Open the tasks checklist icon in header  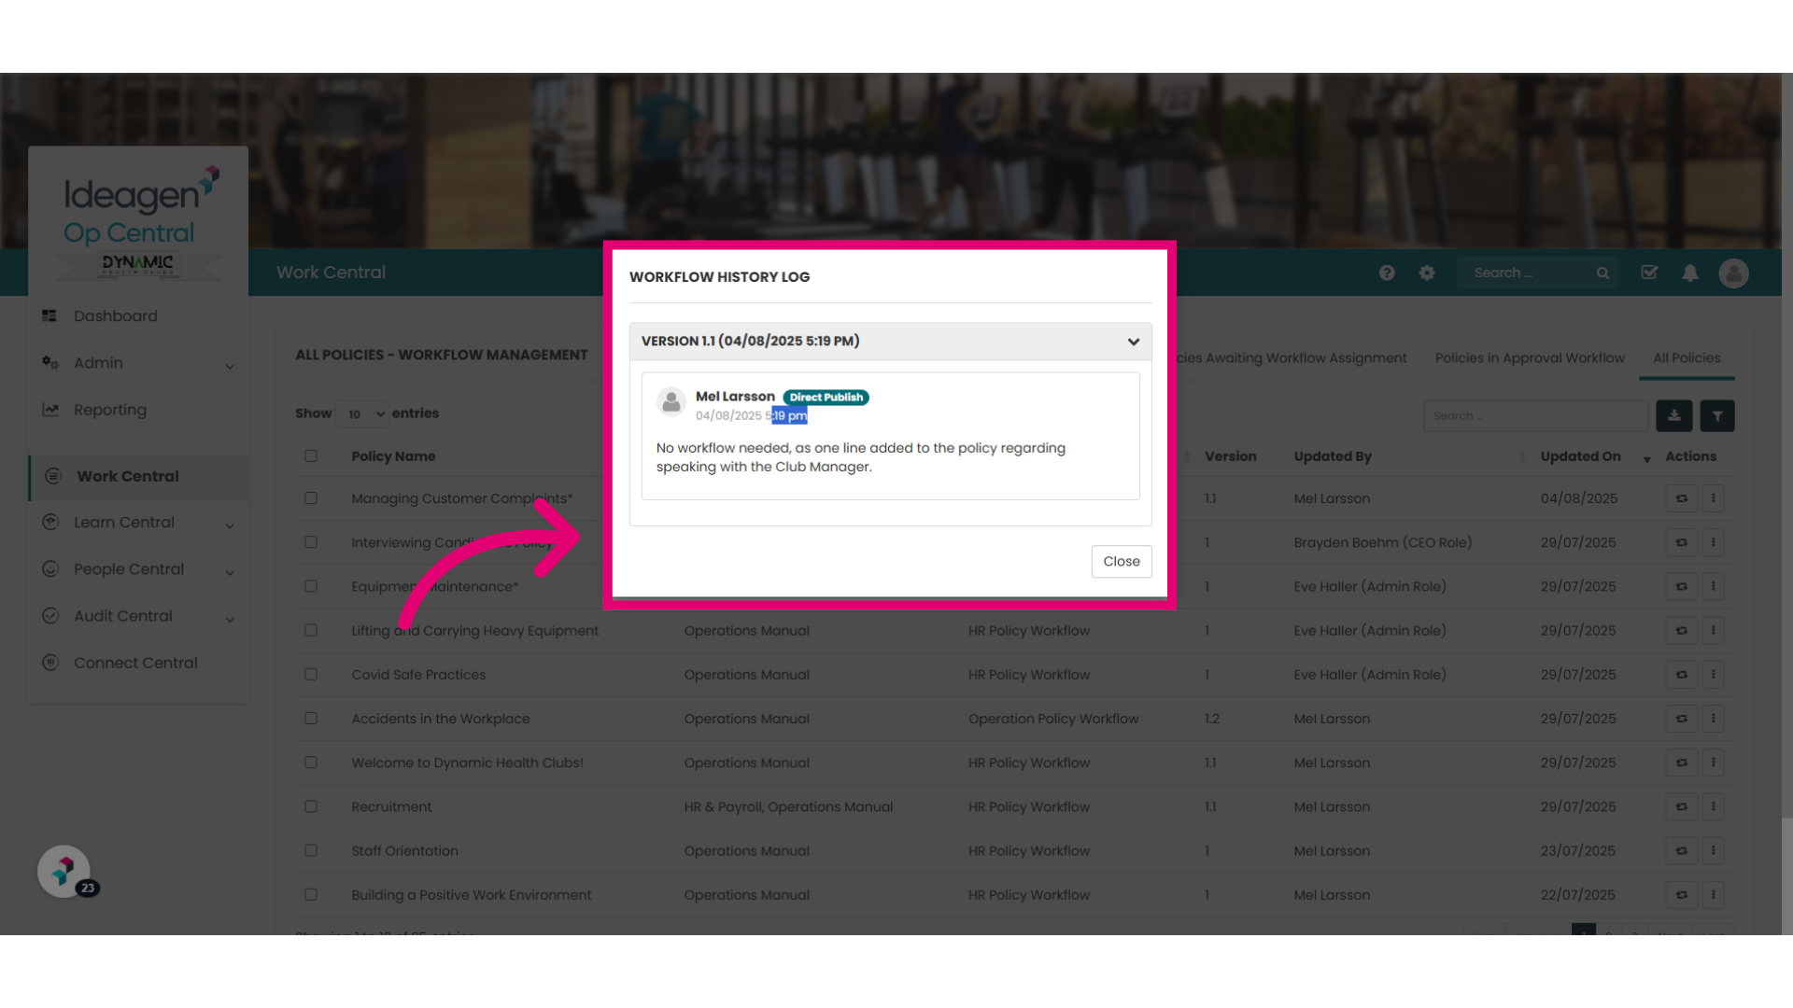pos(1649,273)
